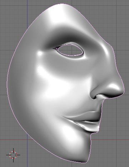Click the inner corner of the eye opening
Image resolution: width=129 pixels, height=167 pixels.
click(x=55, y=48)
